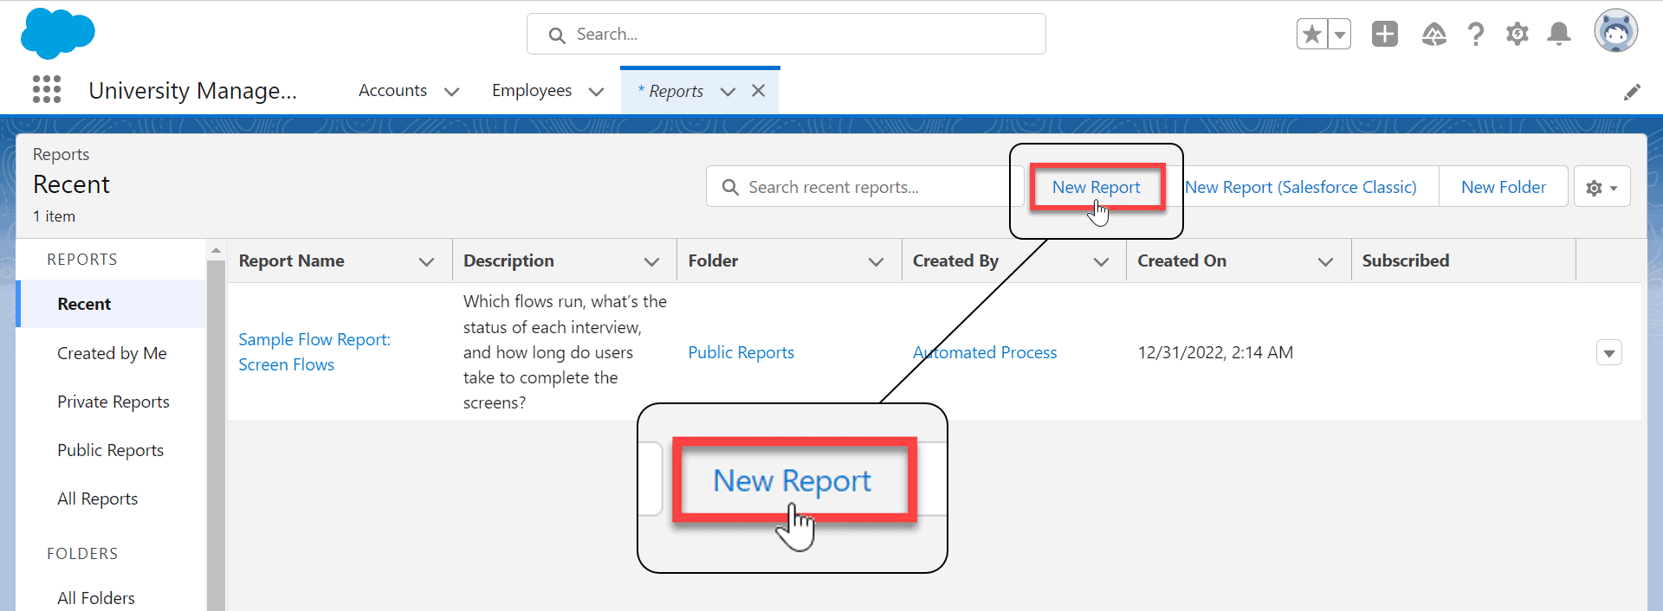Open the Trailhead guidance icon
Screen dimensions: 1663x611
point(1434,35)
